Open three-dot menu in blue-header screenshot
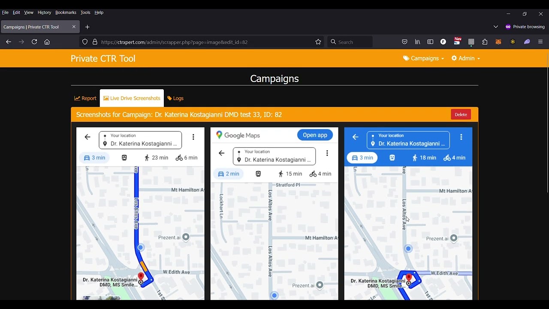Screen dimensions: 549x309 pyautogui.click(x=461, y=137)
